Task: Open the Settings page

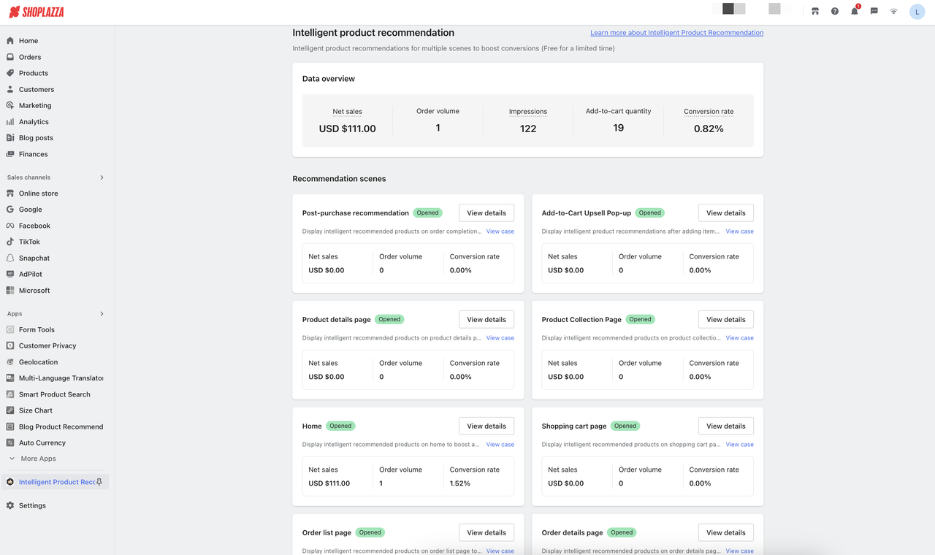Action: pyautogui.click(x=32, y=505)
